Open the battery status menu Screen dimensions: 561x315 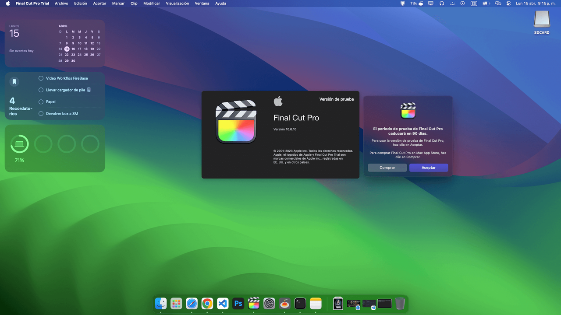click(x=486, y=3)
